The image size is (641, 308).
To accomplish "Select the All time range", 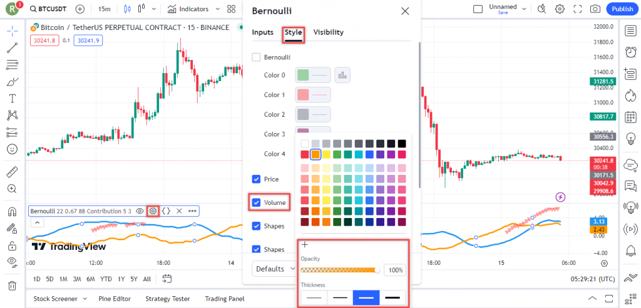I will [x=147, y=279].
